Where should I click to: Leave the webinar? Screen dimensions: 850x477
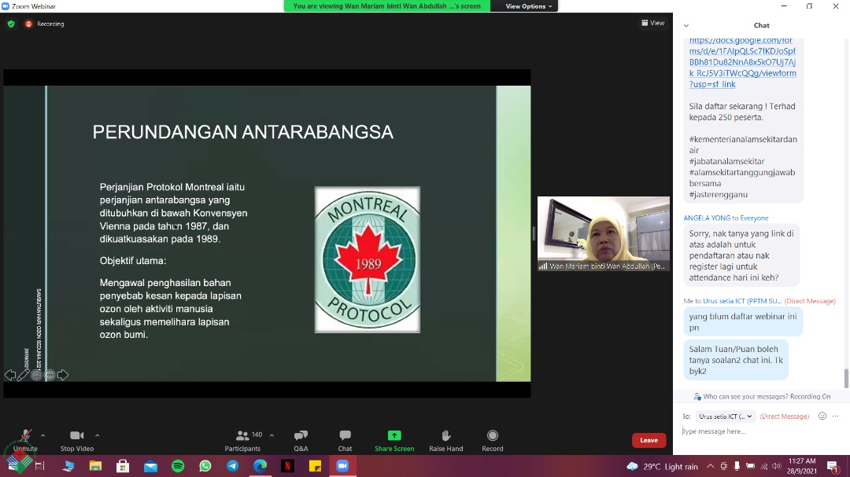click(x=649, y=440)
